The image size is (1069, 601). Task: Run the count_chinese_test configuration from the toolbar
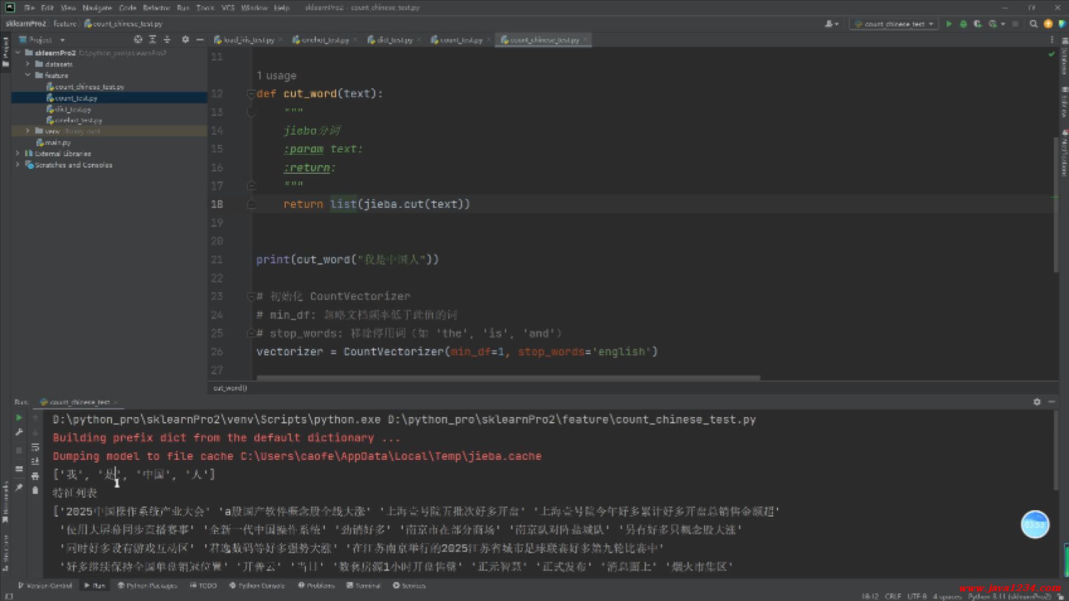949,24
